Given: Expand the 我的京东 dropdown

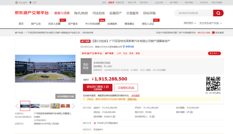Looking at the screenshot, I should (x=145, y=3).
